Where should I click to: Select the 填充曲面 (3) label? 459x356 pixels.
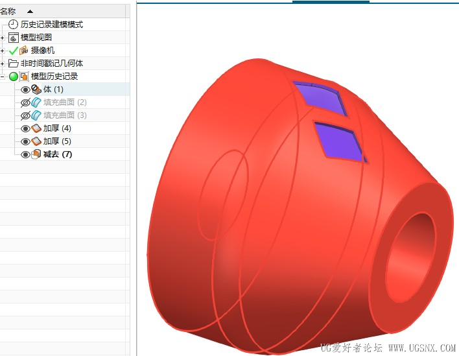[65, 115]
